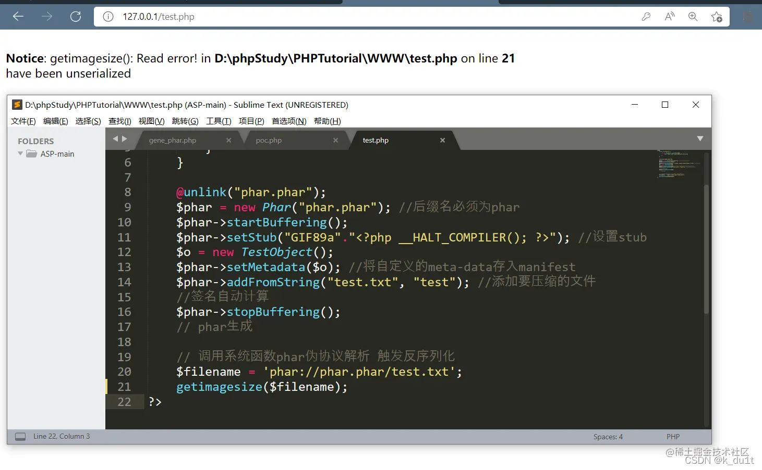Open the 跳转(G) menu

[185, 121]
